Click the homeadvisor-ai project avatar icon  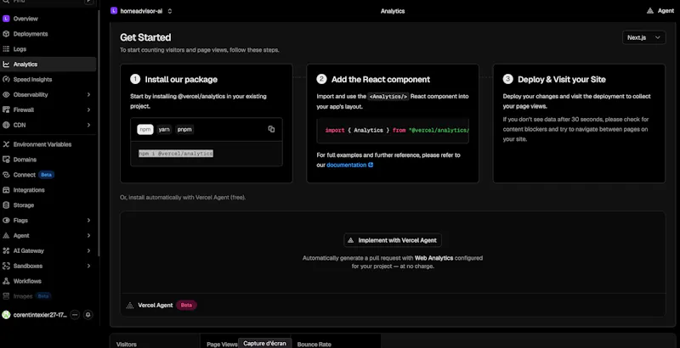pos(114,11)
